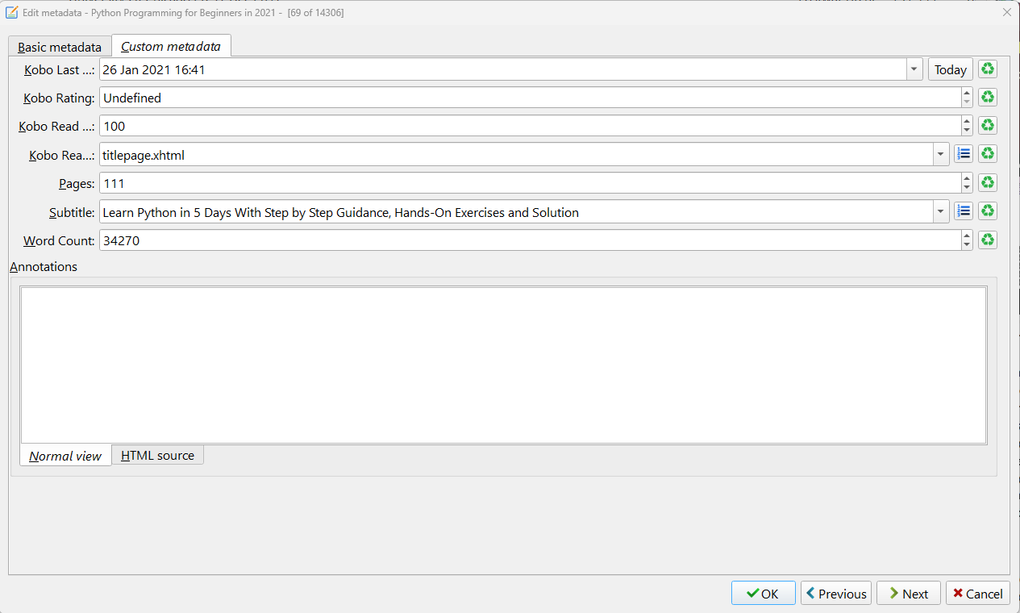Click the recycle icon in the titlepage.xhtml row
Image resolution: width=1020 pixels, height=613 pixels.
987,154
